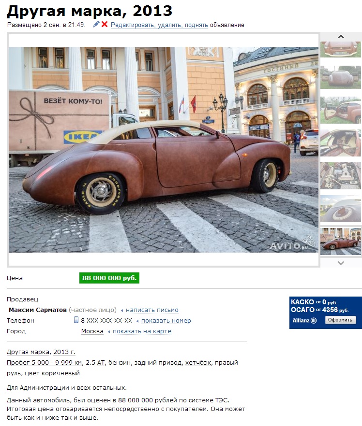This screenshot has width=362, height=426.
Task: Select the open door car thumbnail
Action: [x=341, y=110]
